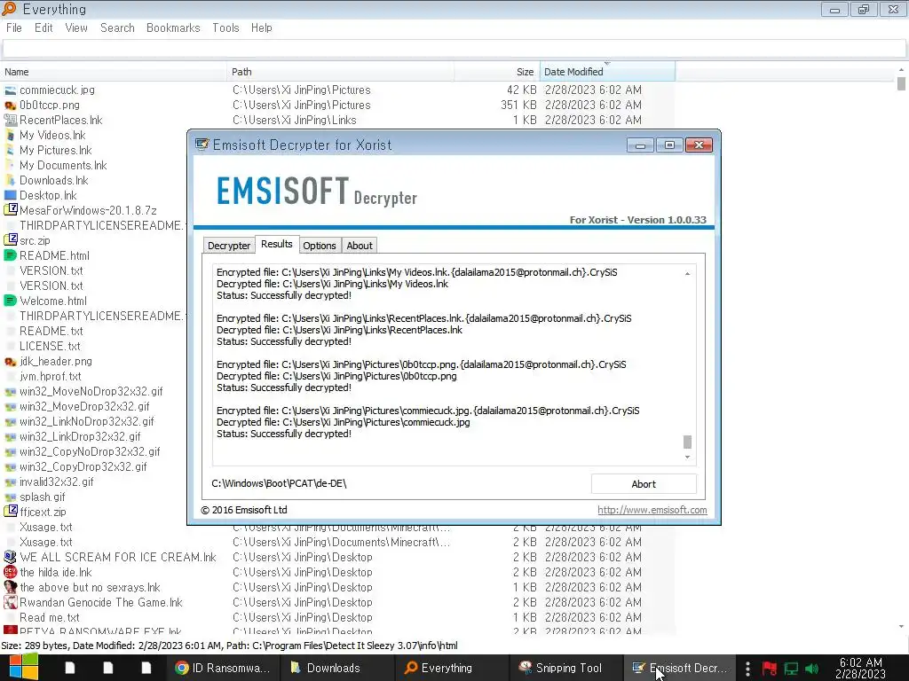
Task: Switch to the Decrypter tab
Action: coord(229,246)
